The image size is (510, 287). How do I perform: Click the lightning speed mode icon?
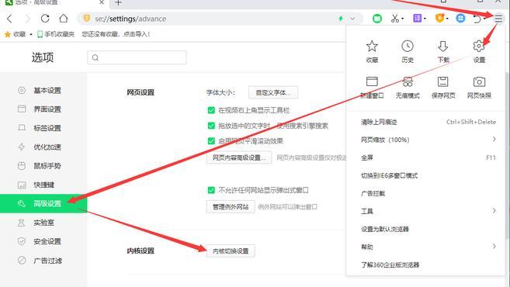(x=341, y=19)
